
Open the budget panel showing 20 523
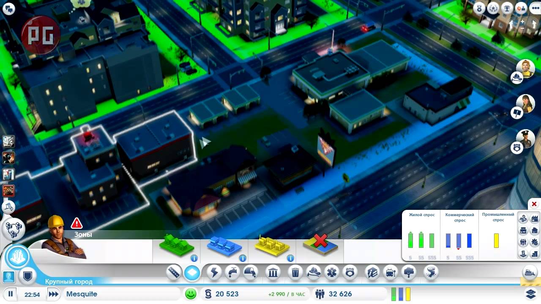(255, 294)
